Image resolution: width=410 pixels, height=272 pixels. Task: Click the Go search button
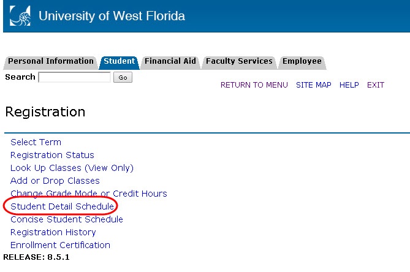(123, 77)
